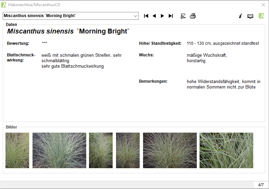Open the last close-up leaf thumbnail

pos(226,150)
